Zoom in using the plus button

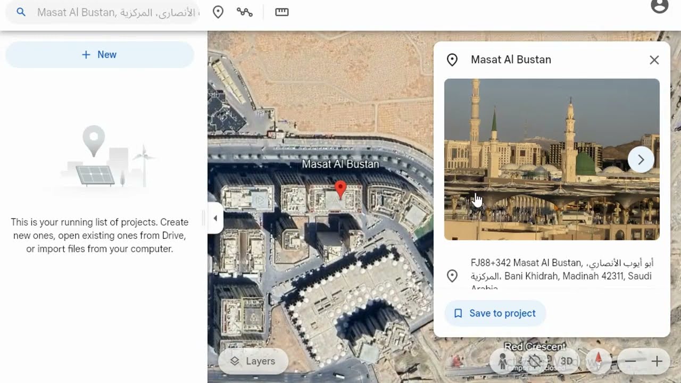(657, 362)
